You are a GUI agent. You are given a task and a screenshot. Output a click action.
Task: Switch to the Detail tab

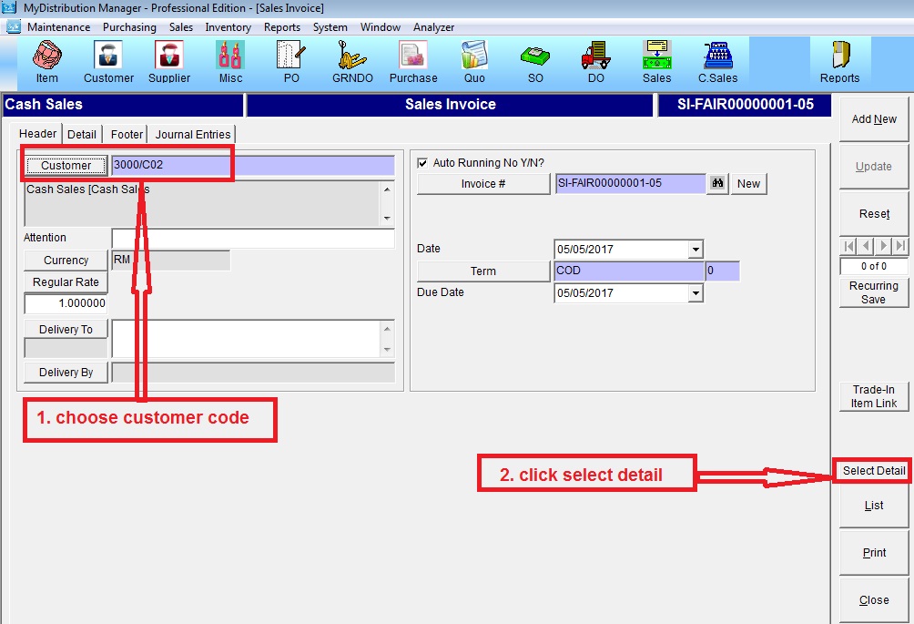point(82,134)
